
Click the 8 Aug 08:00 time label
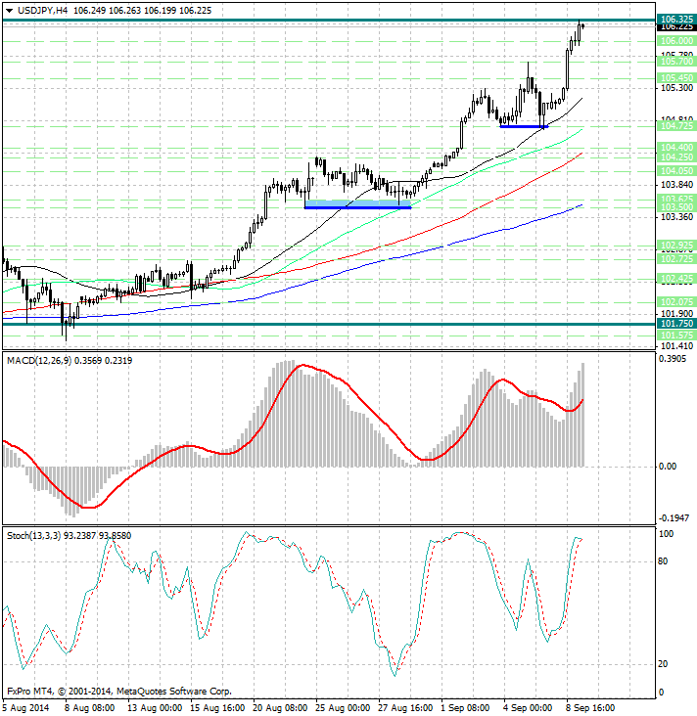[90, 708]
